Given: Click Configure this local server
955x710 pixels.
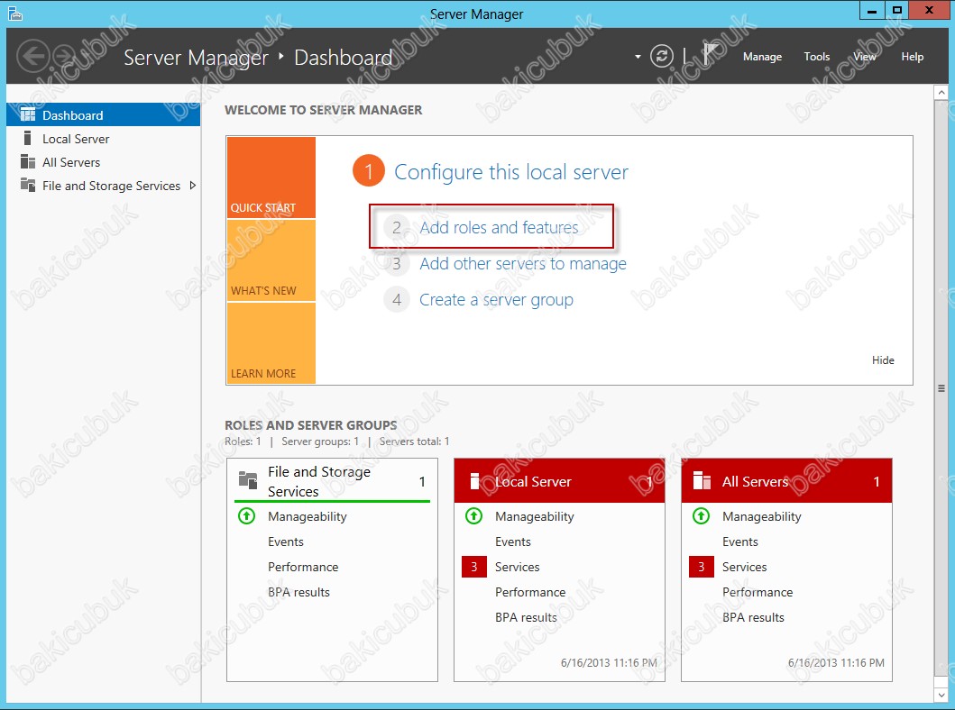Looking at the screenshot, I should [511, 171].
